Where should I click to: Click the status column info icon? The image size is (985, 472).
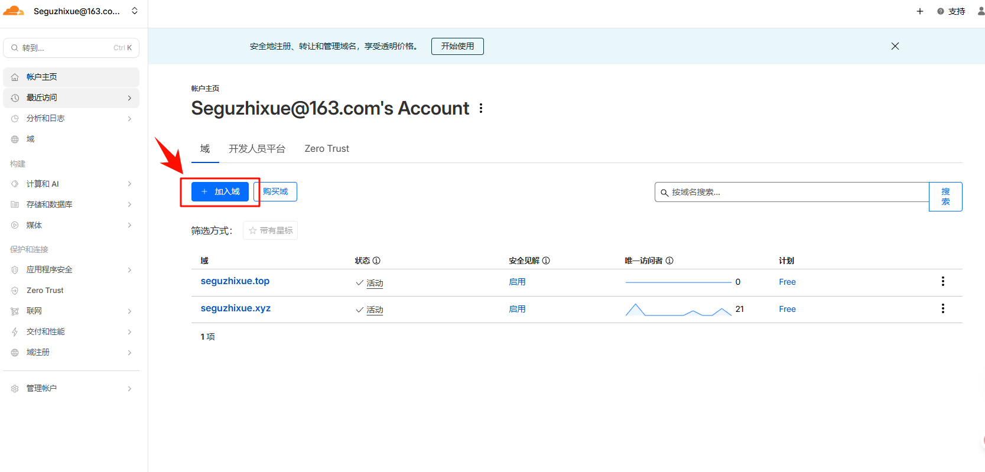(x=376, y=261)
